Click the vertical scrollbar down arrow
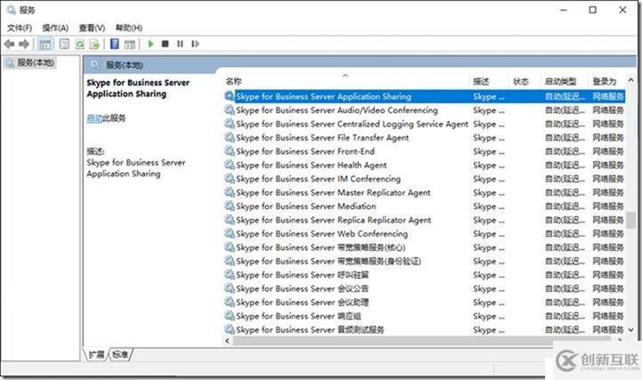Viewport: 642px width, 380px height. pyautogui.click(x=631, y=329)
